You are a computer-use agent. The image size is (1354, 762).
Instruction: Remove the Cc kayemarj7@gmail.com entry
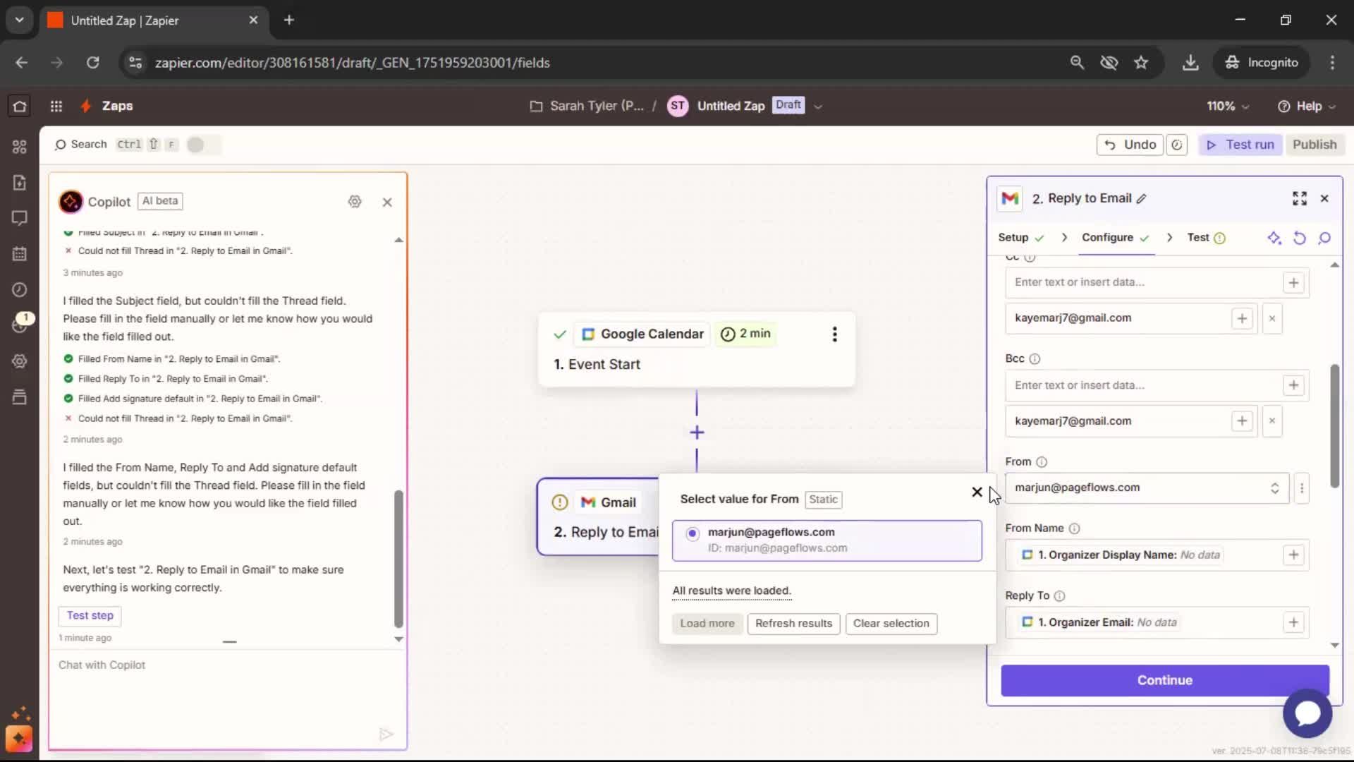tap(1272, 319)
